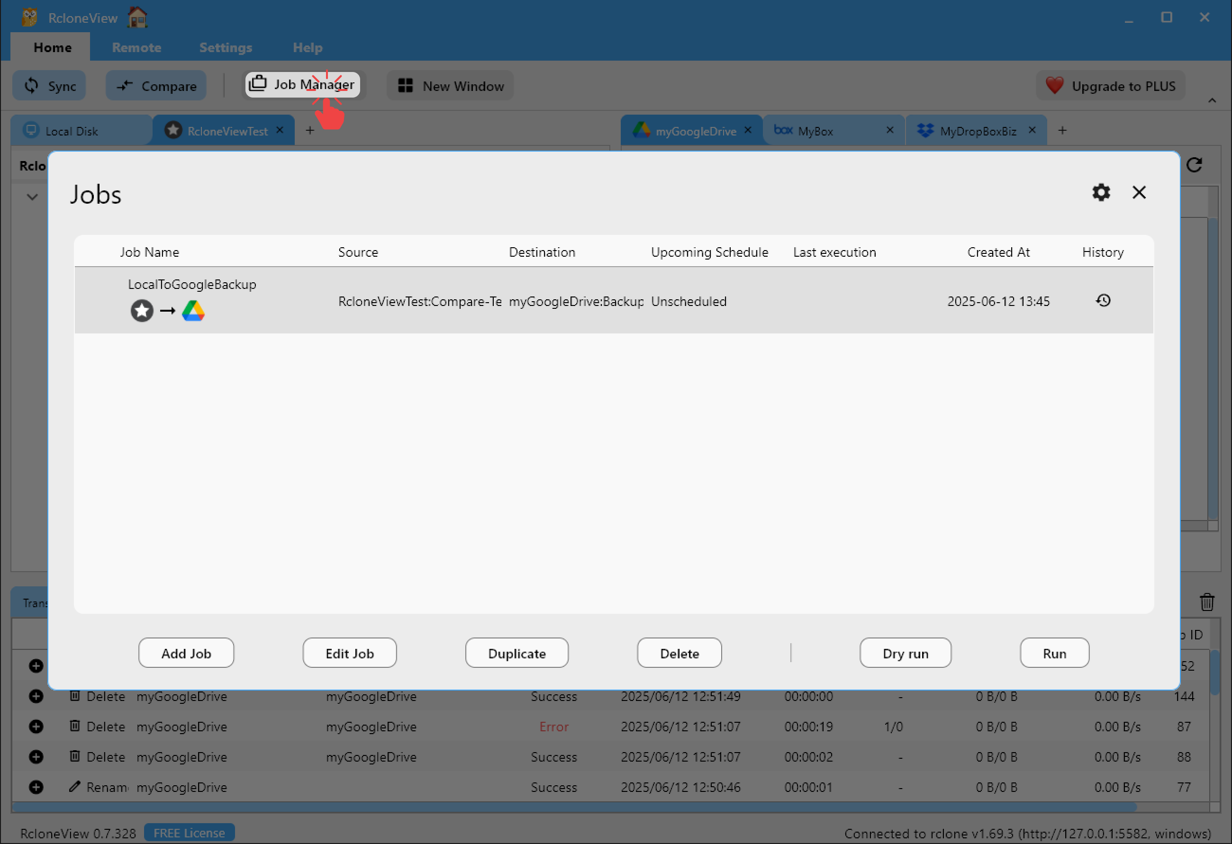Expand the first Delete transfer entry
The width and height of the screenshot is (1232, 844).
coord(36,696)
